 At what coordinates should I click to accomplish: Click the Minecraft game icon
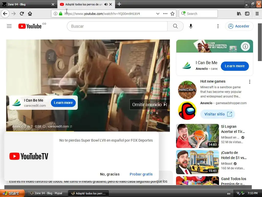[187, 90]
